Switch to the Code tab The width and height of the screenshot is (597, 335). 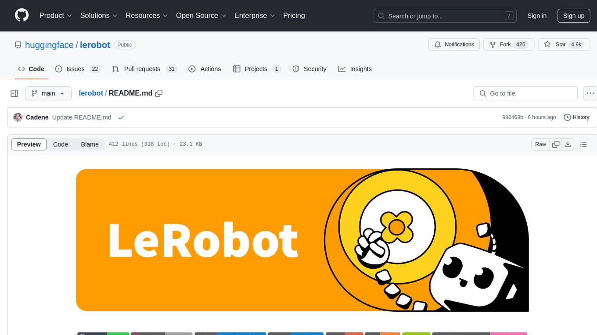pos(31,69)
